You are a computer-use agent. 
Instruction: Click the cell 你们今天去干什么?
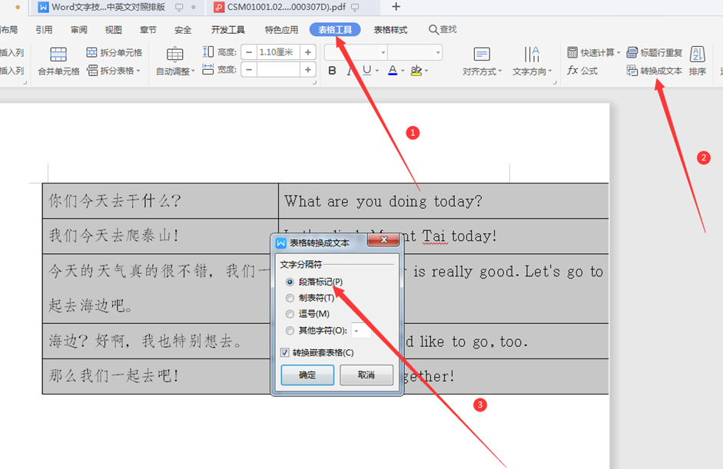[161, 201]
